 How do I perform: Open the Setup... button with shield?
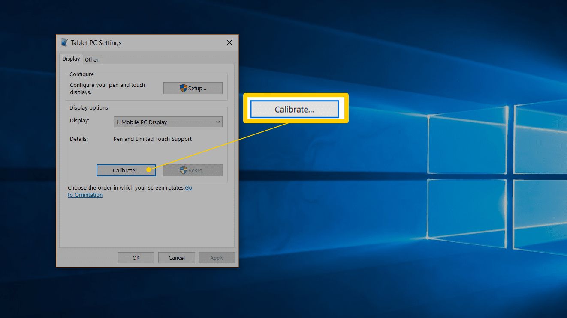[x=193, y=88]
